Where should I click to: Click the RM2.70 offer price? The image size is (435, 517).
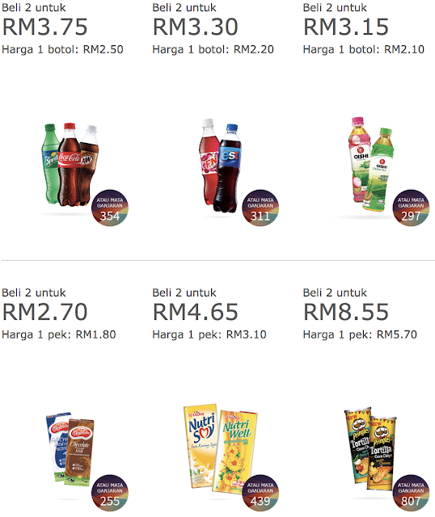pyautogui.click(x=45, y=312)
